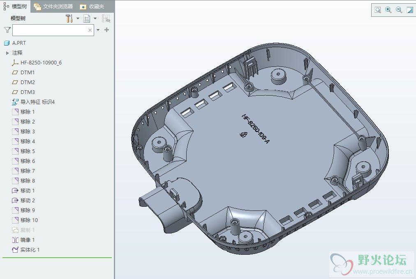Select the 移除 4 feature
416x279 pixels.
[23, 142]
